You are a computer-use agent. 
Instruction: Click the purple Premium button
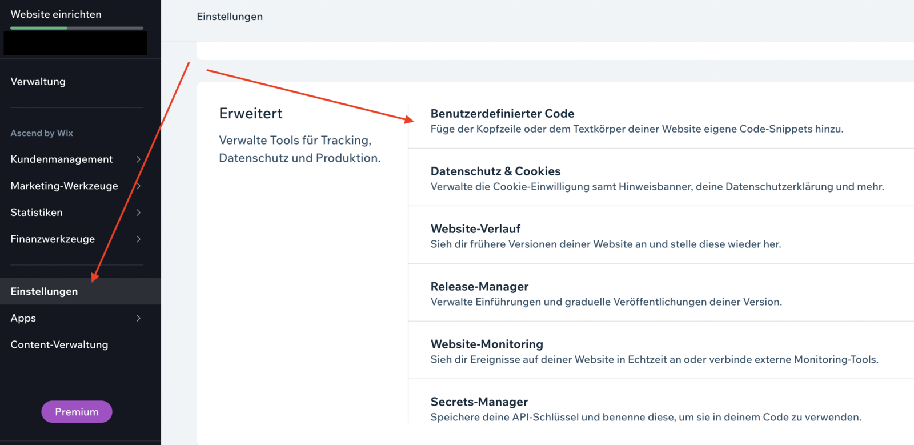coord(77,412)
